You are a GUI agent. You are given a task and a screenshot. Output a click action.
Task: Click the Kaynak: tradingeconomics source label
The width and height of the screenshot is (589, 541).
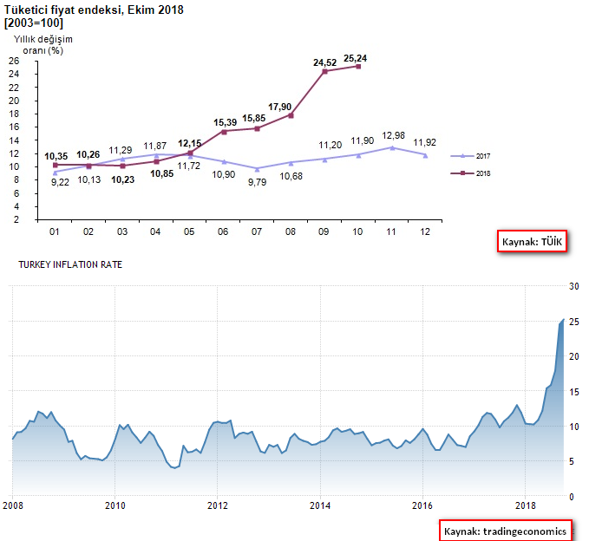(505, 531)
